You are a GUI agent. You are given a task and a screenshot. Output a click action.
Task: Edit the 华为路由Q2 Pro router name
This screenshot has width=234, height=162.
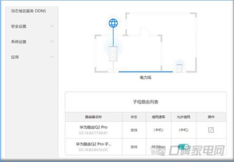point(211,130)
